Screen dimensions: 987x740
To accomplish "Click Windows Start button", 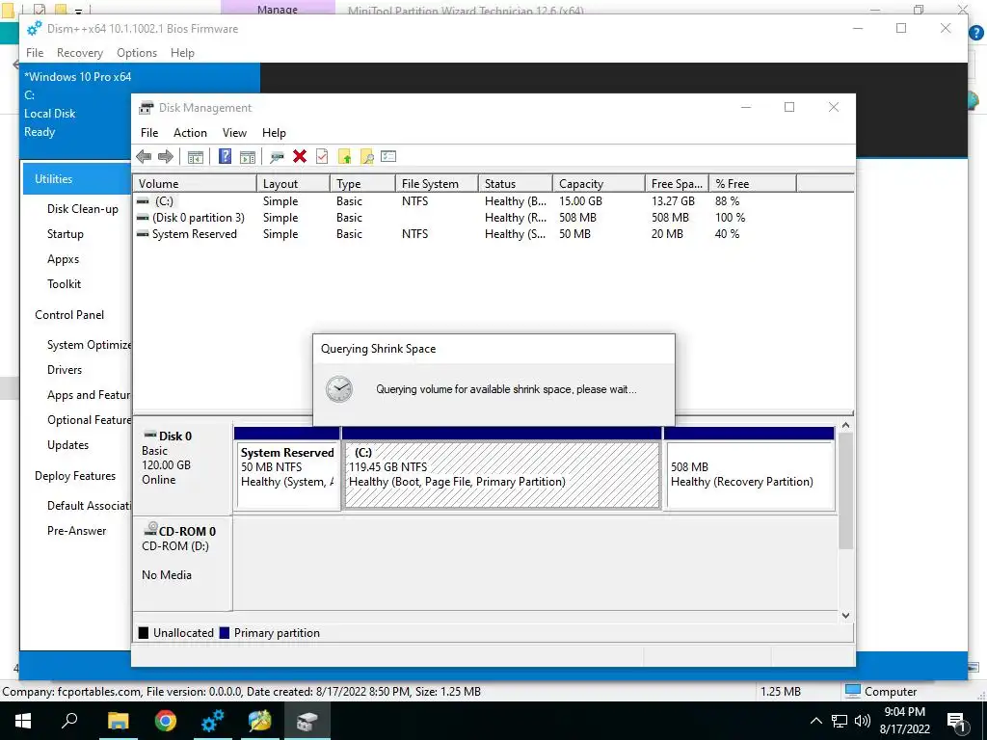I will pos(23,721).
